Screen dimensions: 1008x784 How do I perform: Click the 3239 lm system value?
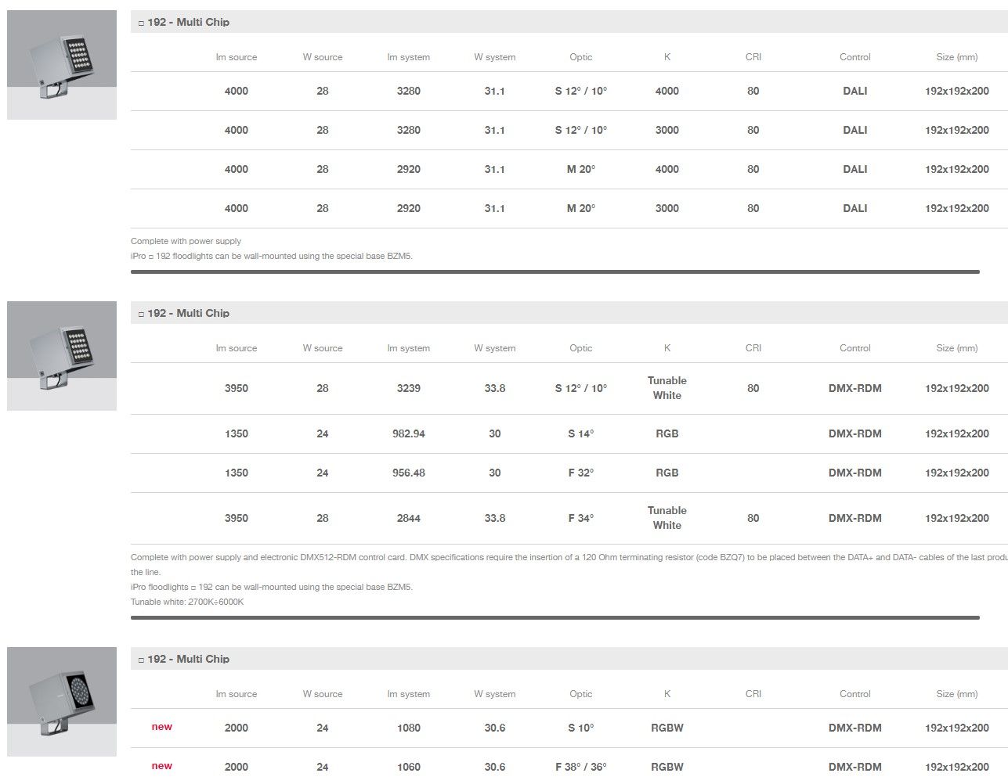coord(408,388)
